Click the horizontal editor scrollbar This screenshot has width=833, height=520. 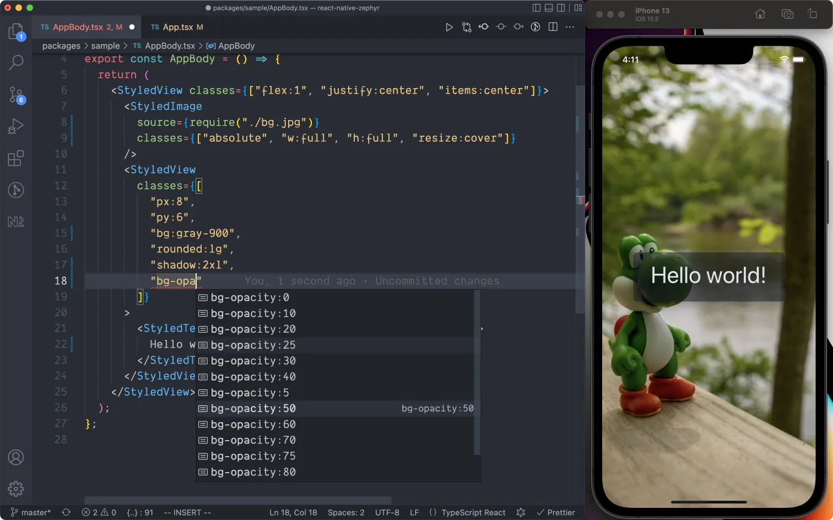tap(238, 500)
